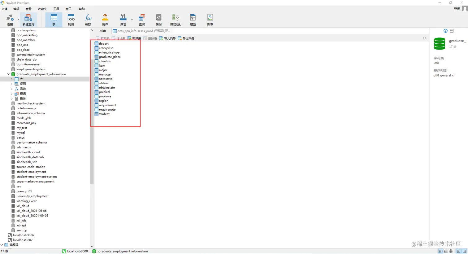Click the New Query (新建查询) toolbar icon
Viewport: 468px width, 254px height.
pyautogui.click(x=28, y=20)
